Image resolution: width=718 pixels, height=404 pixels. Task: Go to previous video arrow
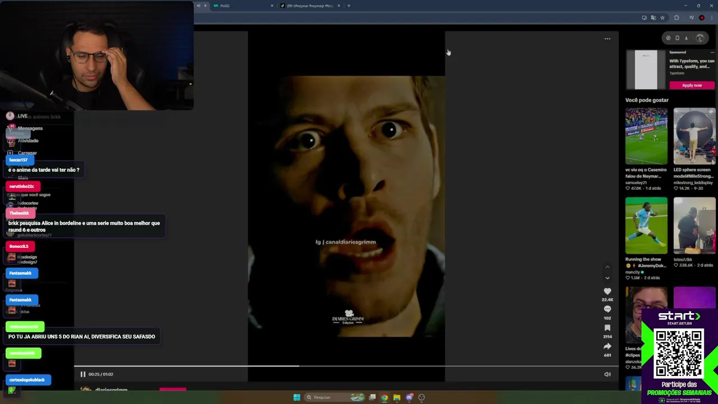click(x=607, y=267)
